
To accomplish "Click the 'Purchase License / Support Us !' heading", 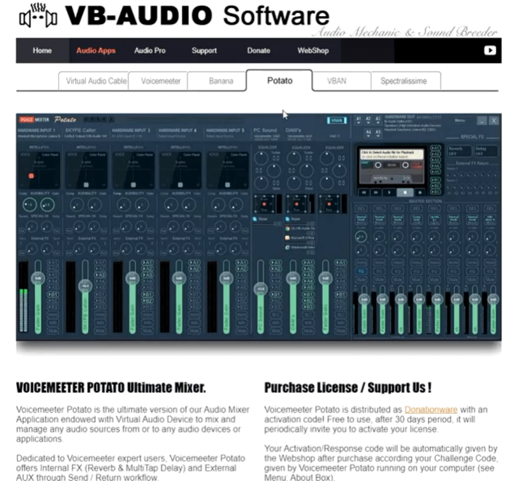I will [348, 387].
